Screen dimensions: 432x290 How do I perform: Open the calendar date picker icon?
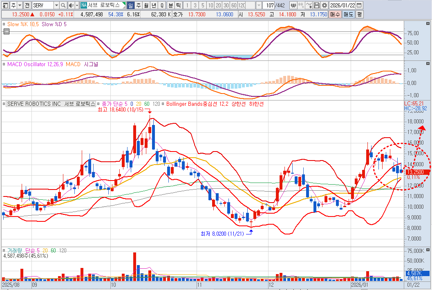click(359, 5)
